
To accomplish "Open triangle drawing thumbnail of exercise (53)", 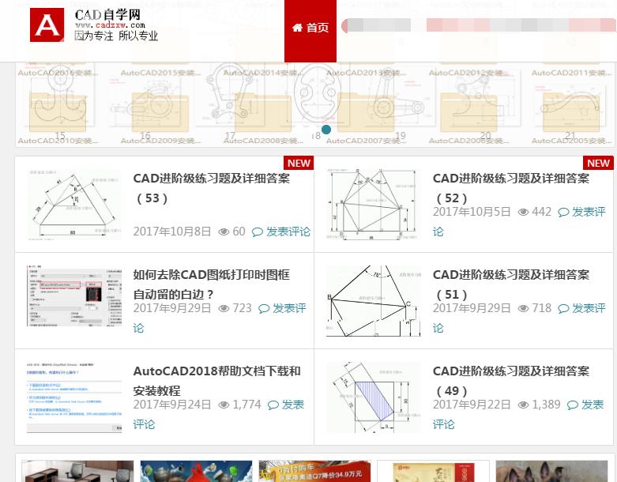I will coord(74,205).
